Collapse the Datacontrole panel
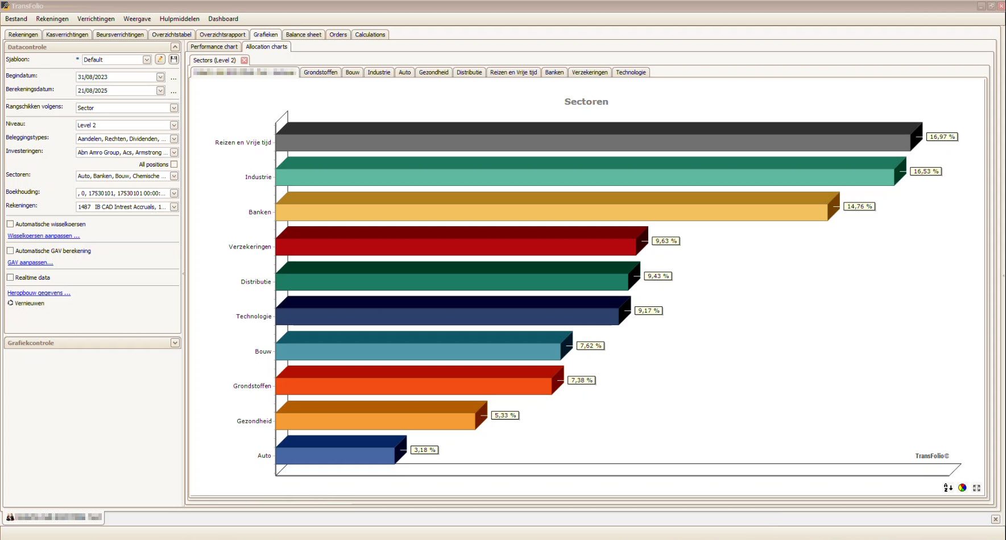 pyautogui.click(x=175, y=47)
